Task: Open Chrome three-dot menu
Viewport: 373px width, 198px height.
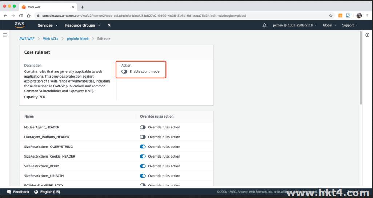Action: [367, 16]
